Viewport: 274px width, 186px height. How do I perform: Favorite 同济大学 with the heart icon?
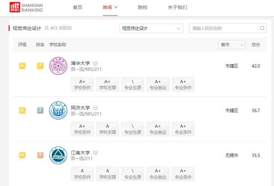coord(95,108)
